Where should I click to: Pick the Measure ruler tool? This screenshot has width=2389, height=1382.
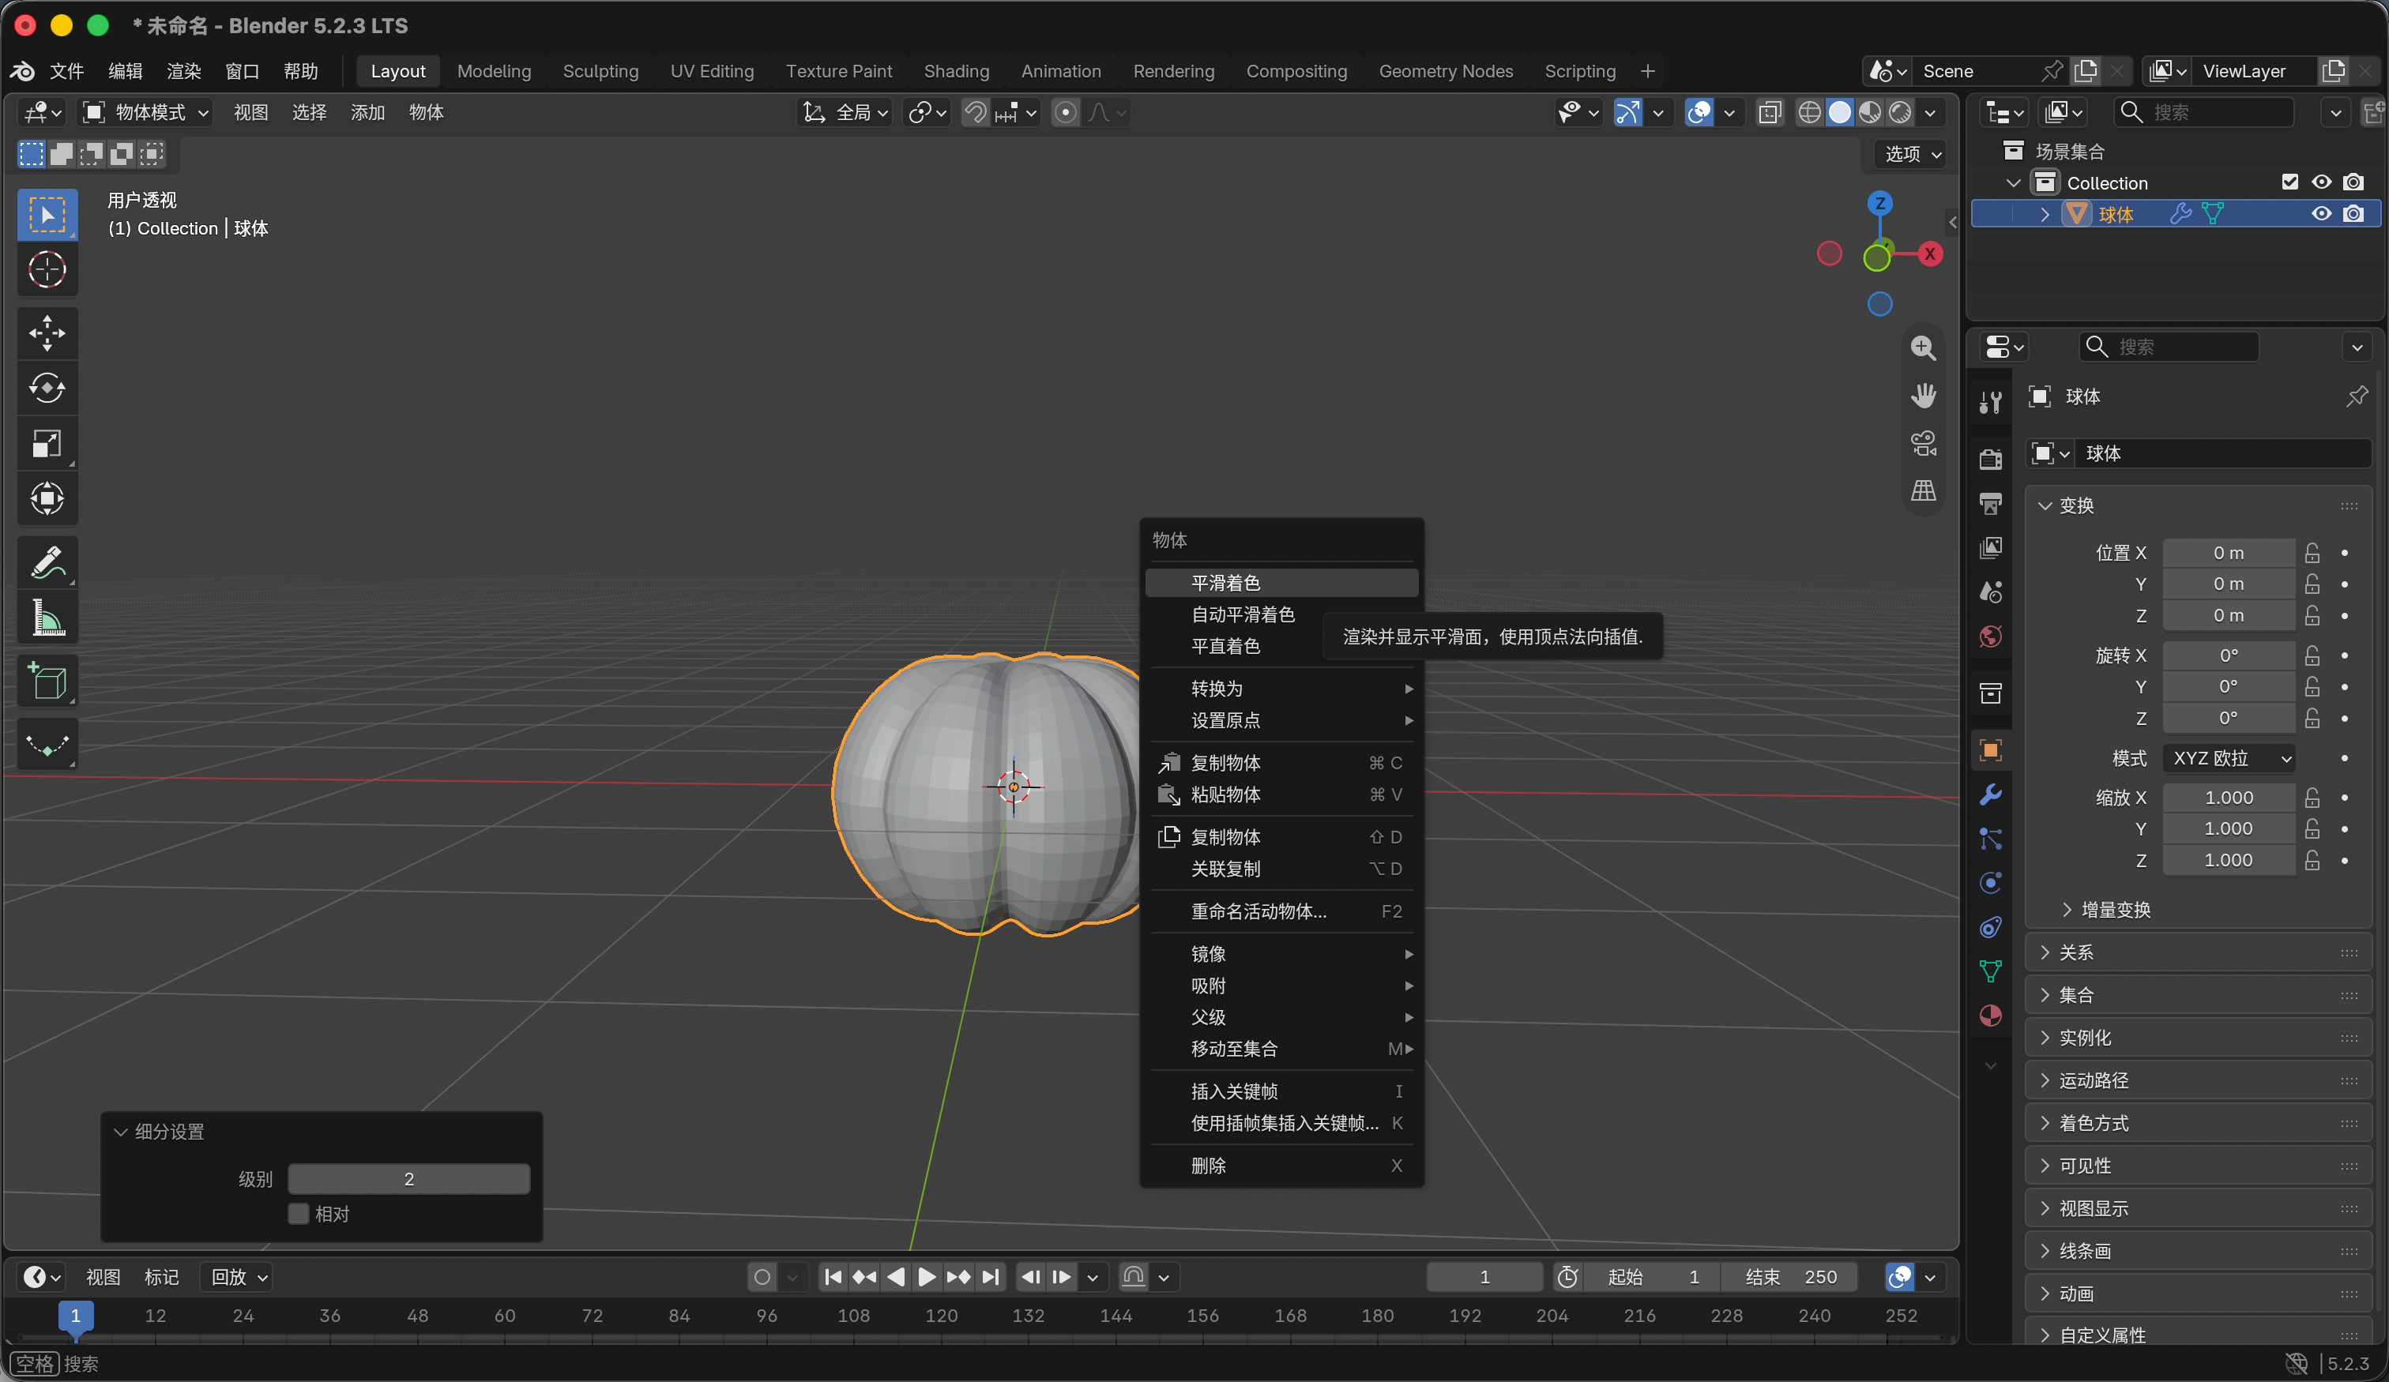(x=47, y=618)
